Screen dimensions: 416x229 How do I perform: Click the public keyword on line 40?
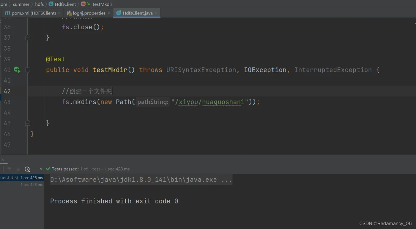click(58, 70)
